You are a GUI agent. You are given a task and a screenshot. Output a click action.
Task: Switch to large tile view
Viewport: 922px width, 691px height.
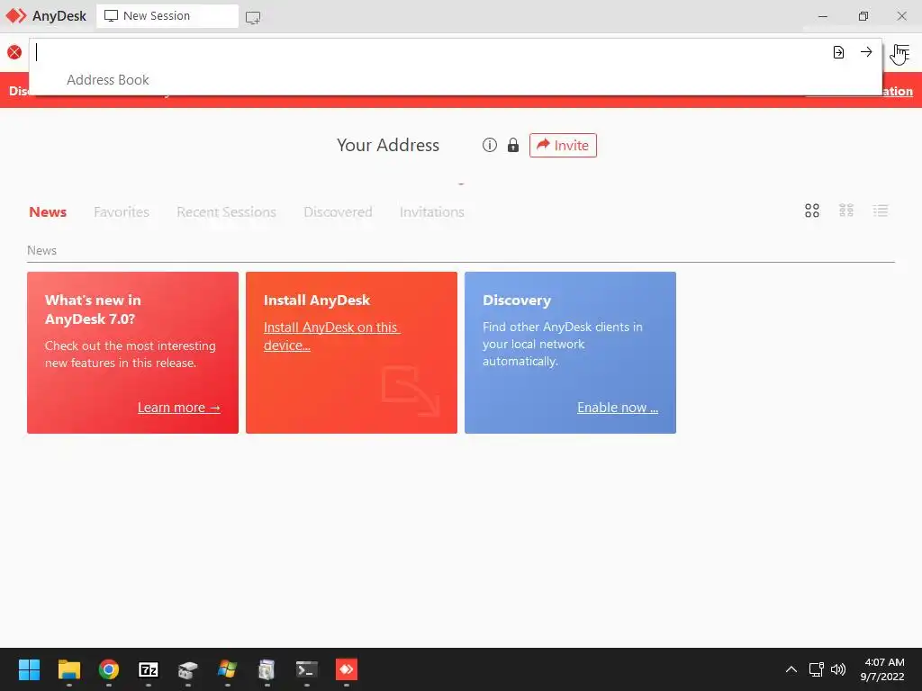tap(812, 211)
